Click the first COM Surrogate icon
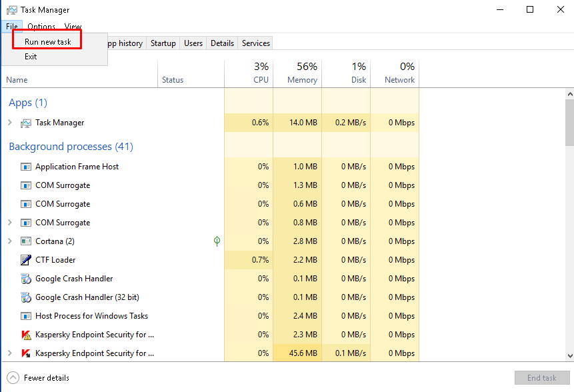 click(x=25, y=185)
